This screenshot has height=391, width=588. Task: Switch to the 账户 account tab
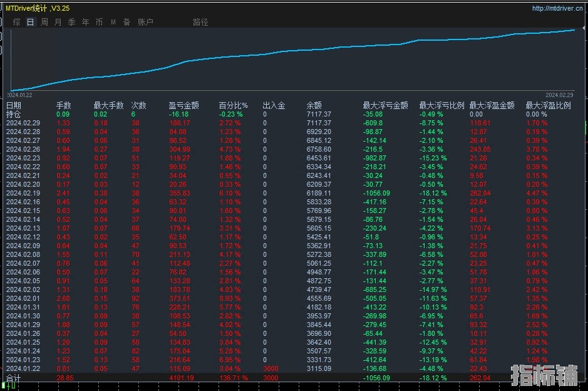[145, 22]
